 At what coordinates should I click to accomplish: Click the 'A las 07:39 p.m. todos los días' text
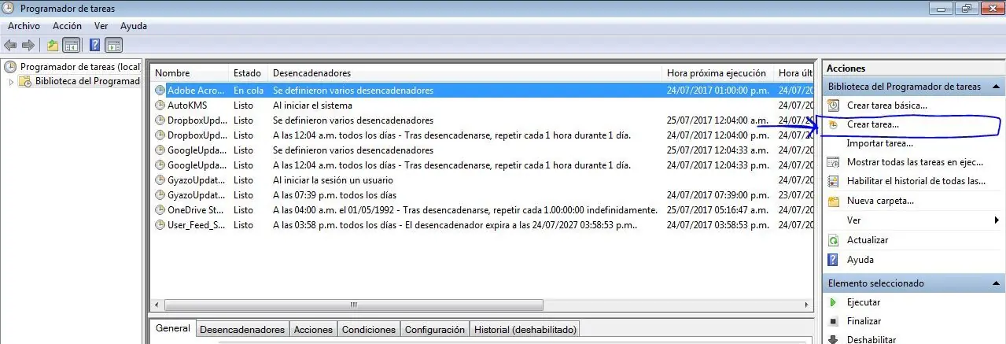click(x=334, y=195)
